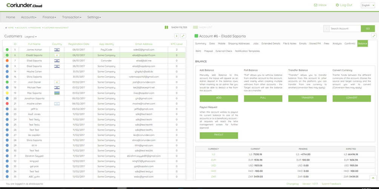
Task: Expand the Customers panel with arrow icon
Action: click(183, 36)
